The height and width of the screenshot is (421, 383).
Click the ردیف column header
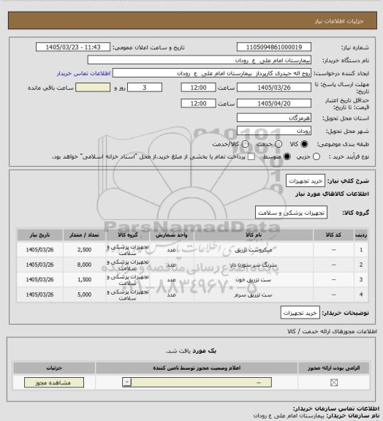tap(361, 235)
